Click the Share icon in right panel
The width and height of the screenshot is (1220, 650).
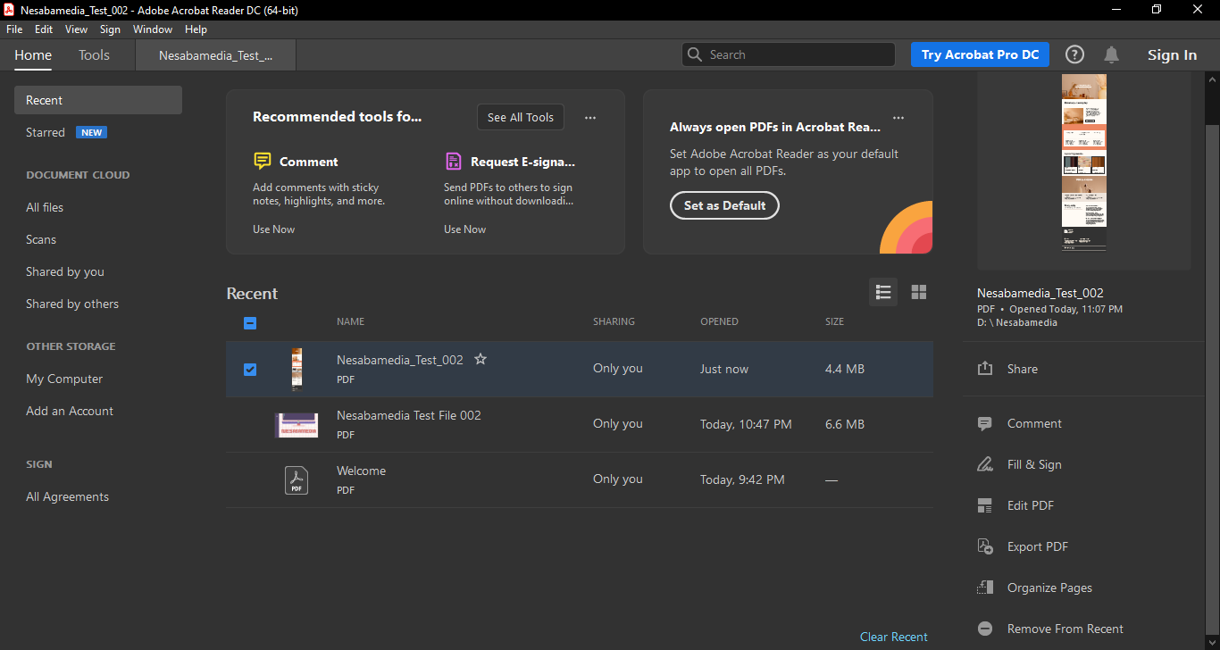(x=985, y=369)
